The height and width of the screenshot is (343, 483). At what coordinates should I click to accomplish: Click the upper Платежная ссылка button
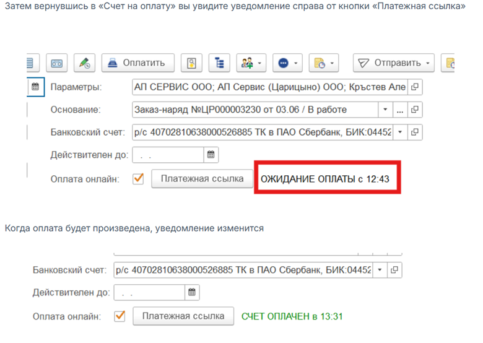pyautogui.click(x=202, y=178)
